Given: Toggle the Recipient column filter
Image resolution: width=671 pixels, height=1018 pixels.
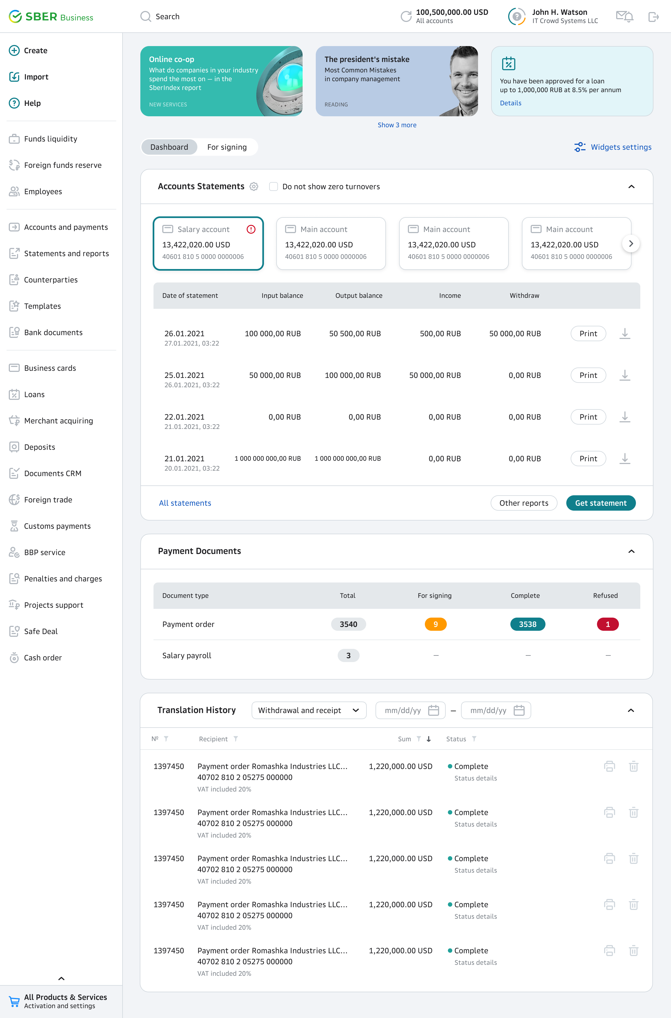Looking at the screenshot, I should [236, 739].
